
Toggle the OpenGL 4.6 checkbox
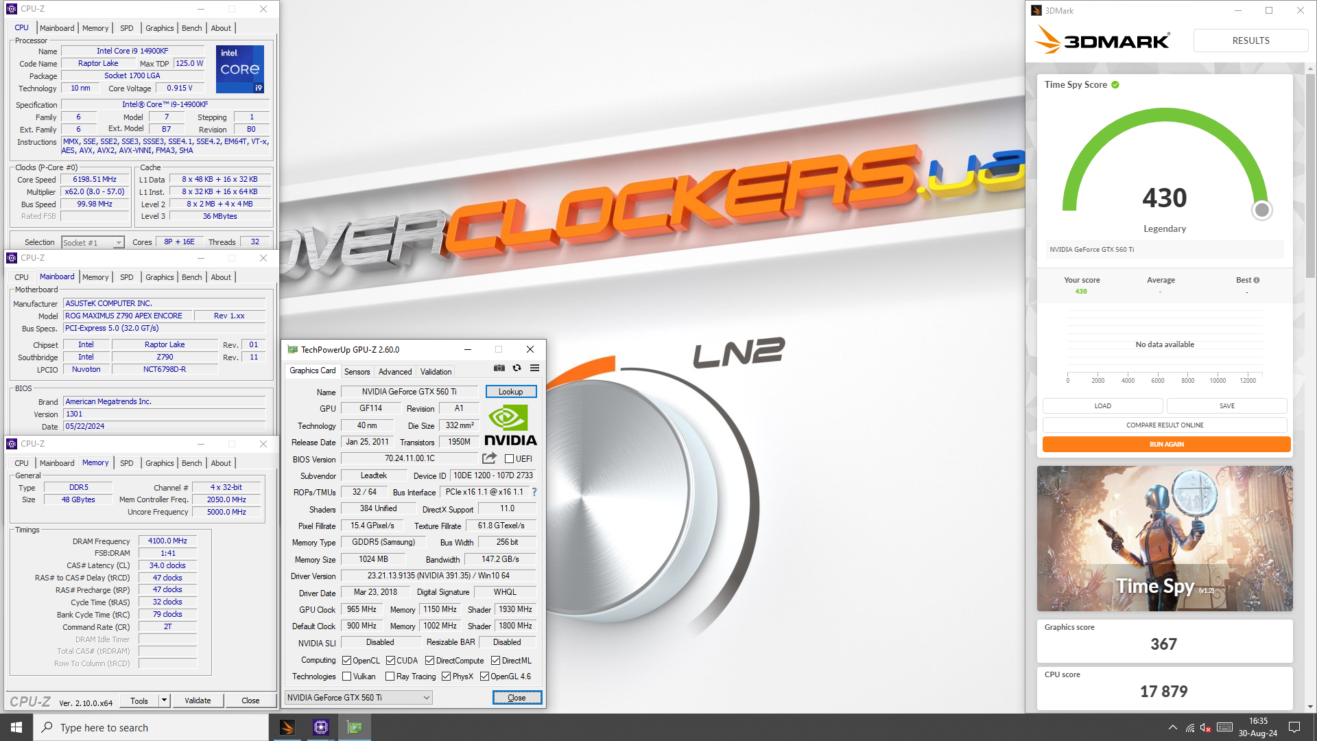click(484, 677)
